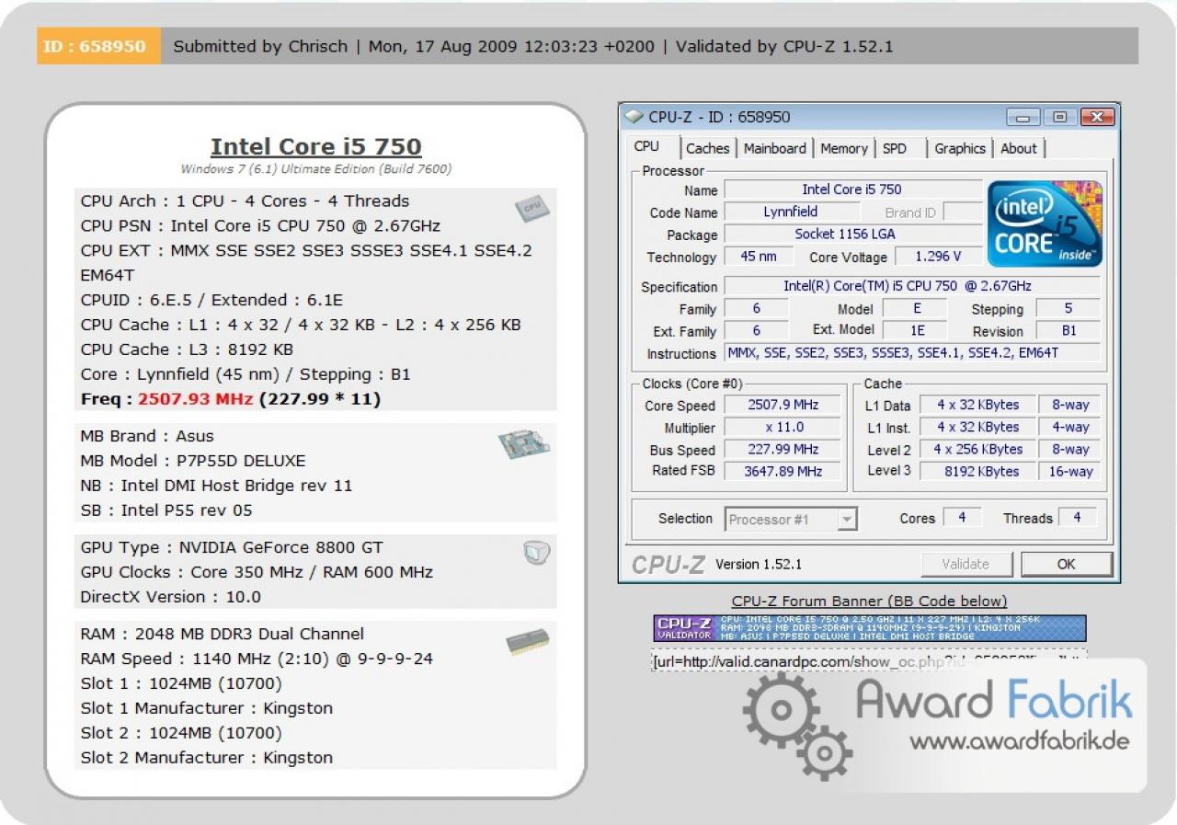Viewport: 1177px width, 825px height.
Task: Click the L1 Data value 4 x 32 KBytes
Action: tap(978, 405)
